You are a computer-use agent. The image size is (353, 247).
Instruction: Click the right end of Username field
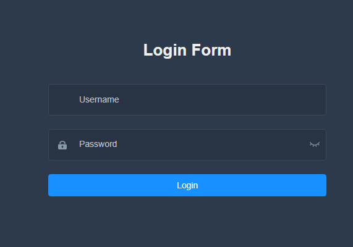pos(315,99)
